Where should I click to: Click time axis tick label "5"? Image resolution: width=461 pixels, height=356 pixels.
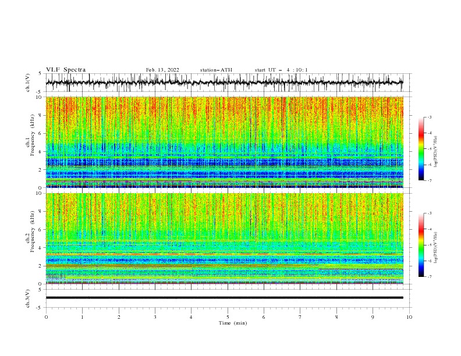(228, 317)
